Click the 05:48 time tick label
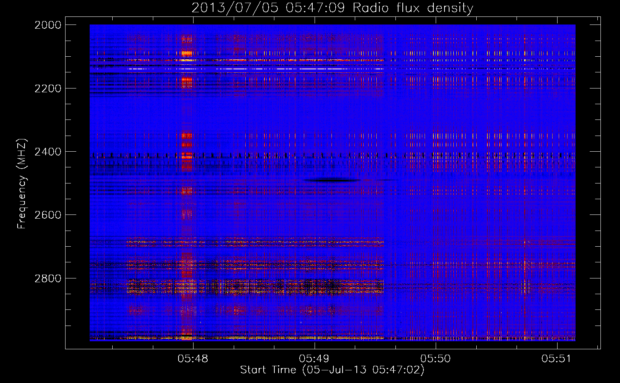Screen dimensions: 620x383 coord(193,358)
